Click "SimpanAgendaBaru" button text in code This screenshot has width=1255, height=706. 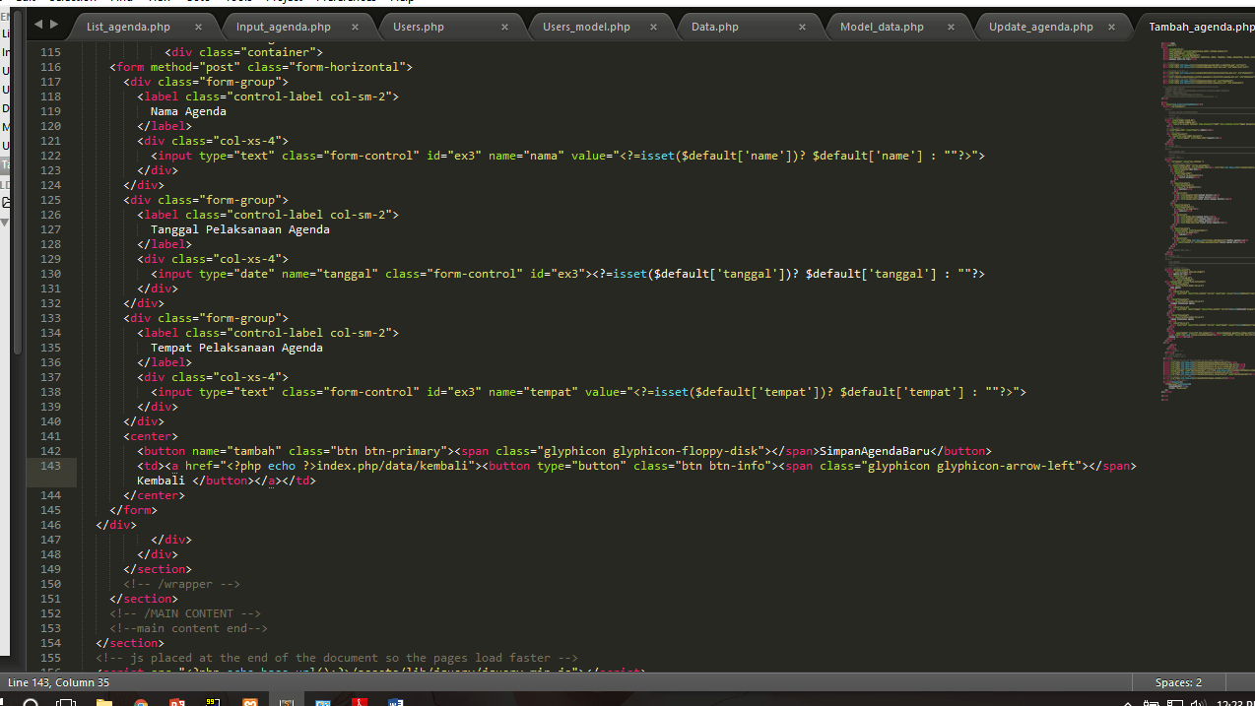click(875, 451)
